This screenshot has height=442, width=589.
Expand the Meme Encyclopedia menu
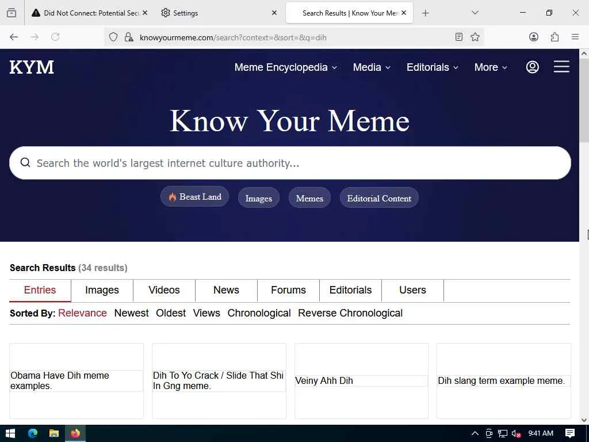[285, 67]
